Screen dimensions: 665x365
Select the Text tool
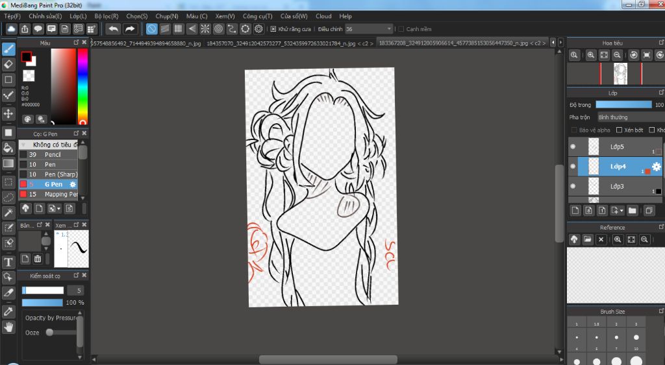click(x=8, y=262)
